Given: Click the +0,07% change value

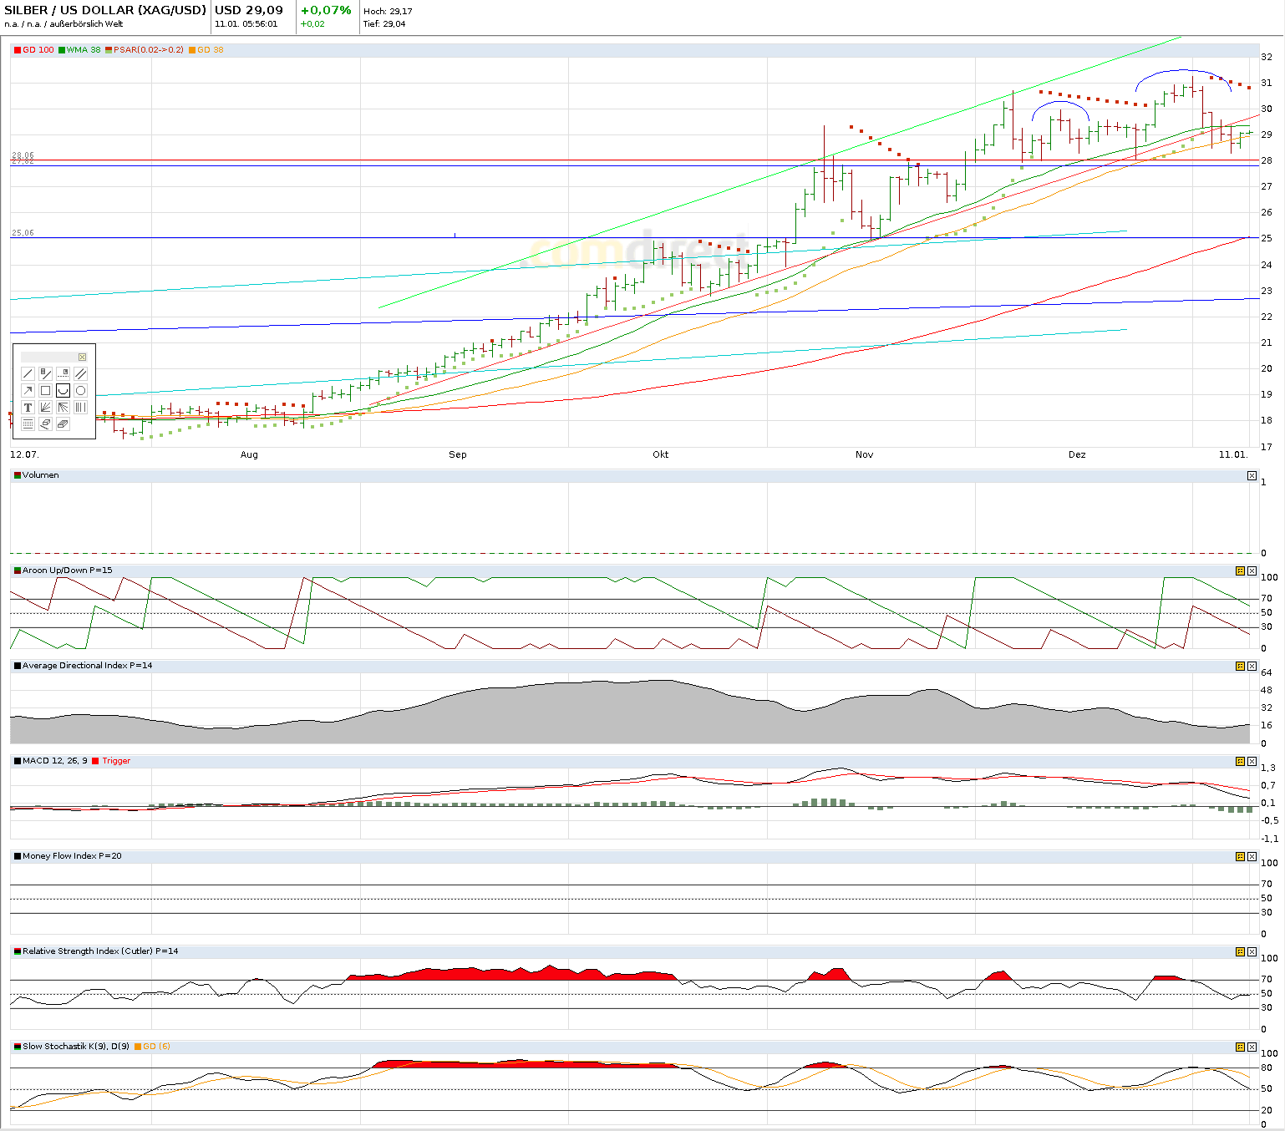Looking at the screenshot, I should tap(326, 10).
